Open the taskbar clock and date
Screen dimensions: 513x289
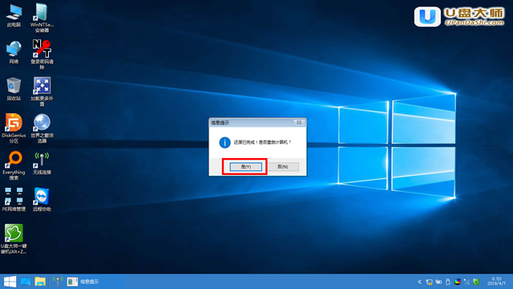pos(496,282)
